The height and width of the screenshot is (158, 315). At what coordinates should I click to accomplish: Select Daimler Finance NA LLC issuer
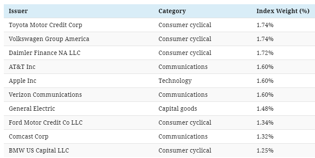coord(44,53)
